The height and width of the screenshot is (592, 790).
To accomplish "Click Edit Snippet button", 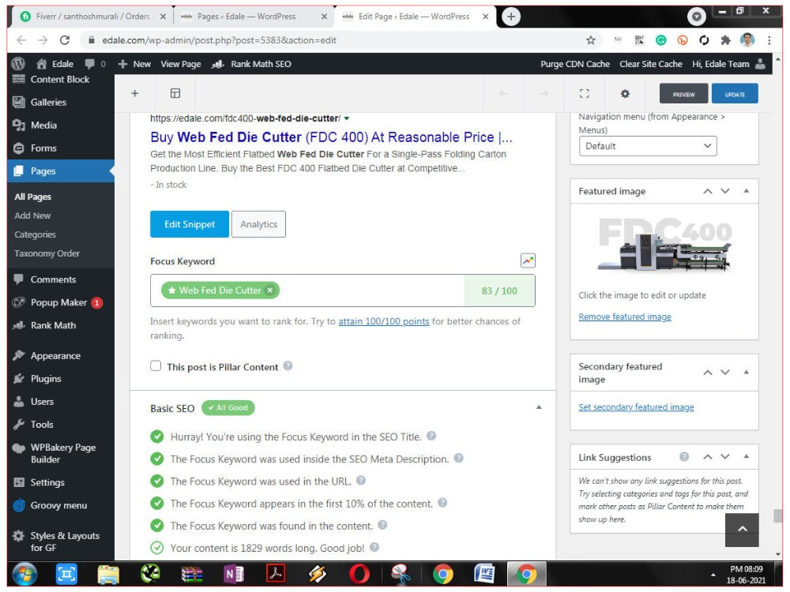I will (x=190, y=224).
